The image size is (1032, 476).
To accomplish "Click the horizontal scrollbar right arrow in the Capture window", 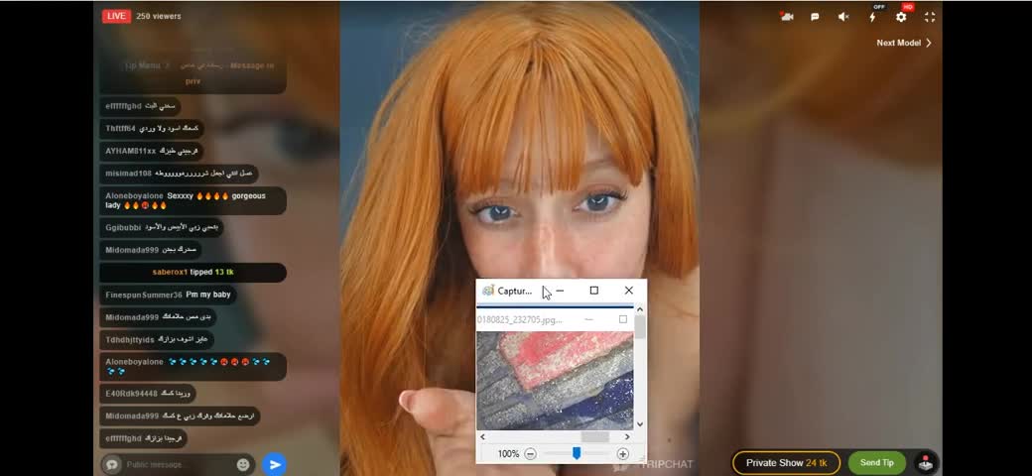I will pyautogui.click(x=626, y=436).
